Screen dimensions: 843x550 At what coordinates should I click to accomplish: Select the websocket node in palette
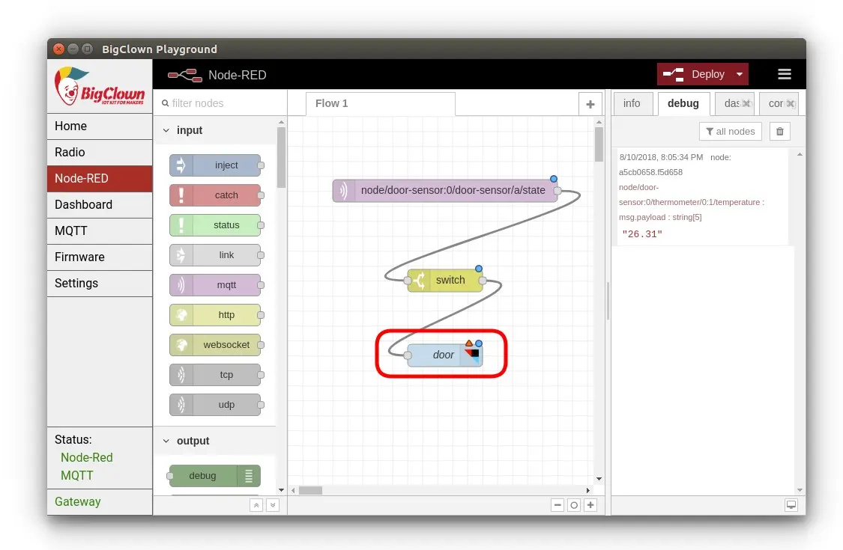tap(215, 345)
